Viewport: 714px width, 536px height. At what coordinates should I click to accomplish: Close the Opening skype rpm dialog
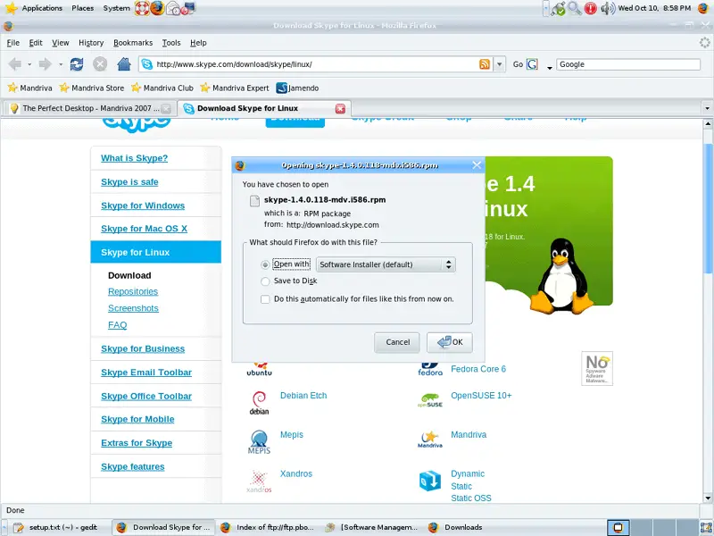click(477, 165)
